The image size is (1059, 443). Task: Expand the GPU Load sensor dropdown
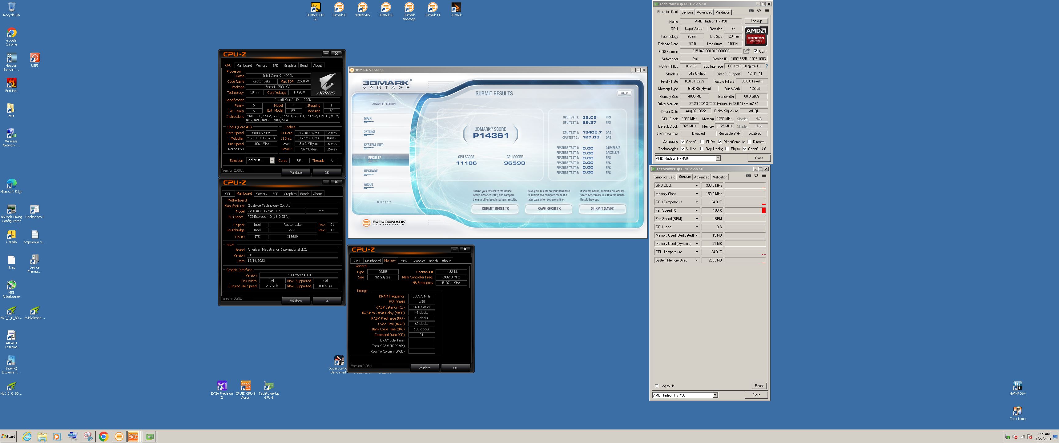click(696, 227)
